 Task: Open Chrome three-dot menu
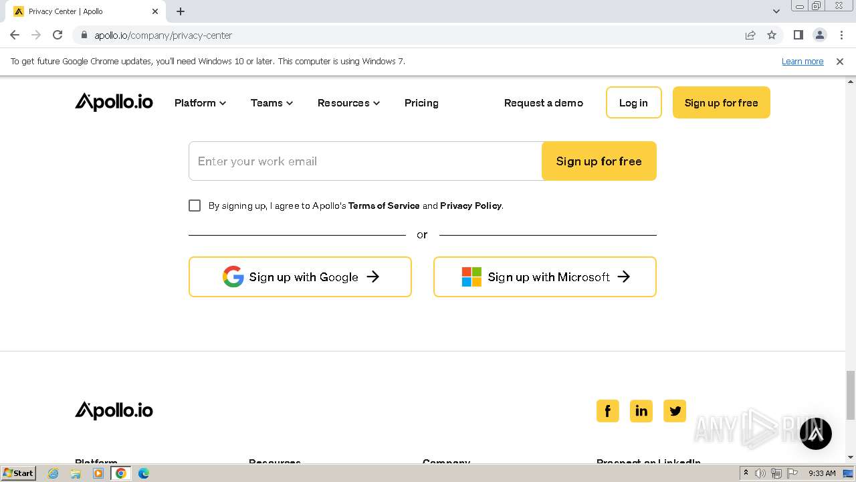(841, 35)
